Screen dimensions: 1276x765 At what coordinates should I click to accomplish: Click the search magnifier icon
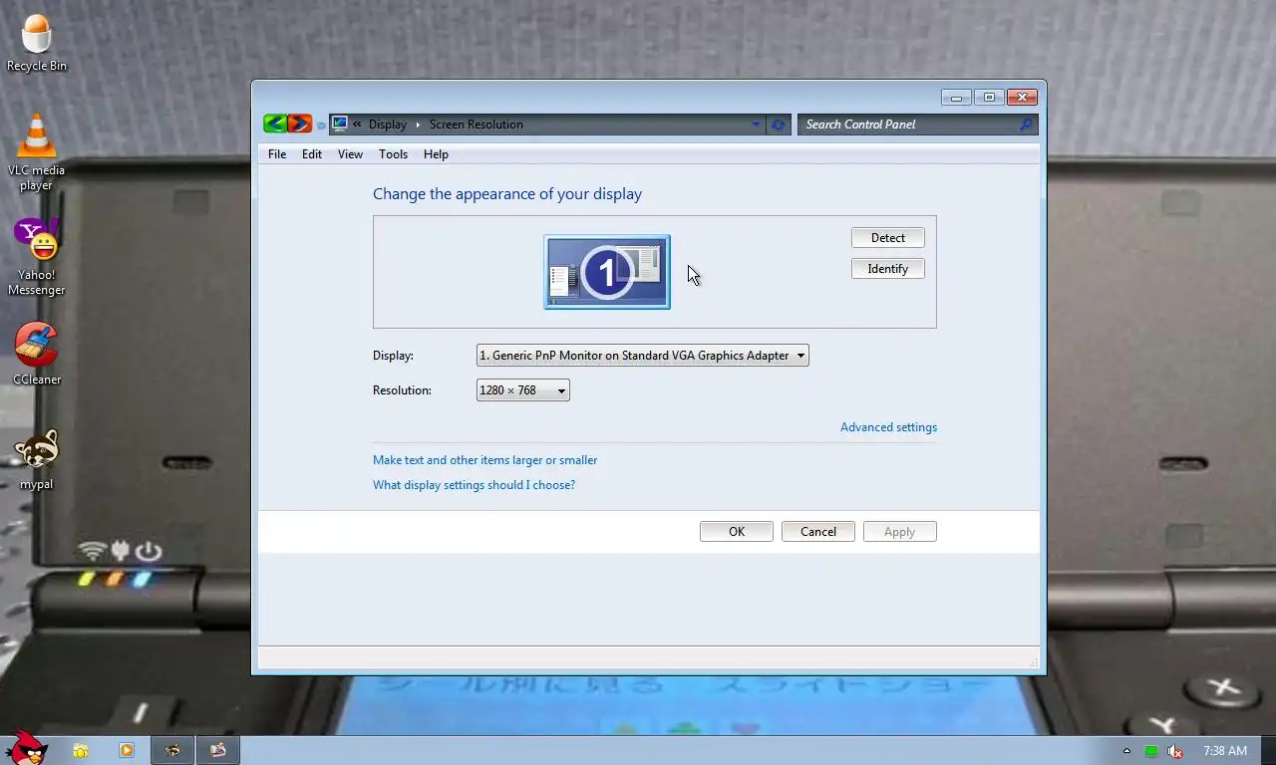click(1026, 125)
